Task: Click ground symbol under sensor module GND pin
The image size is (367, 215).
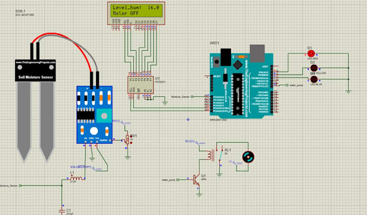Action: [92, 159]
